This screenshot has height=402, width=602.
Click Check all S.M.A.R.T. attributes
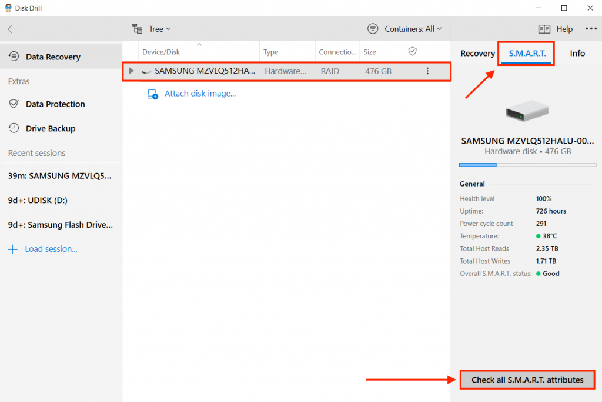[x=527, y=380]
